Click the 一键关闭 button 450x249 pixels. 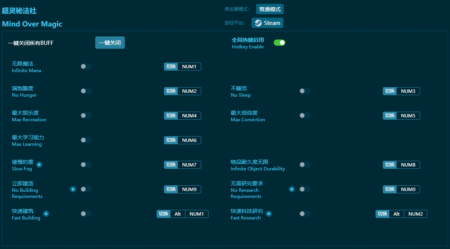110,43
